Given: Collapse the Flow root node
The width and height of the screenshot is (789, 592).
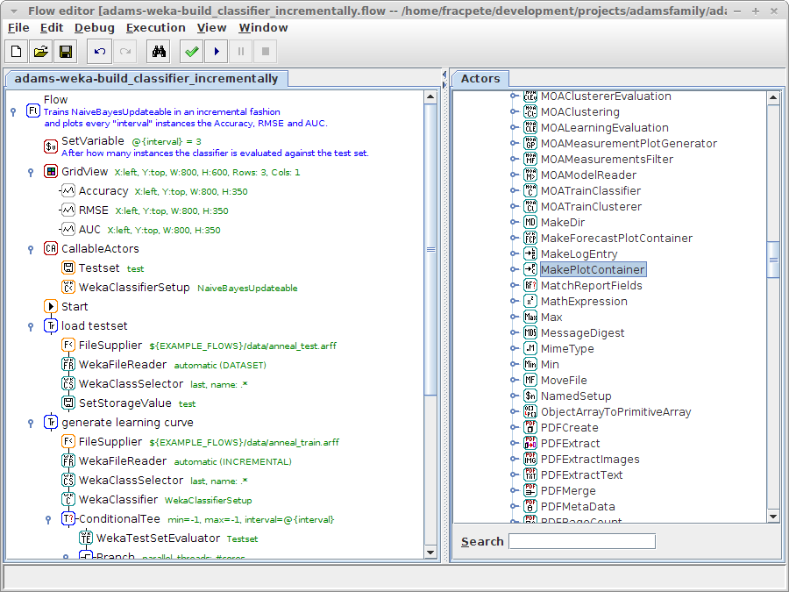Looking at the screenshot, I should 12,111.
